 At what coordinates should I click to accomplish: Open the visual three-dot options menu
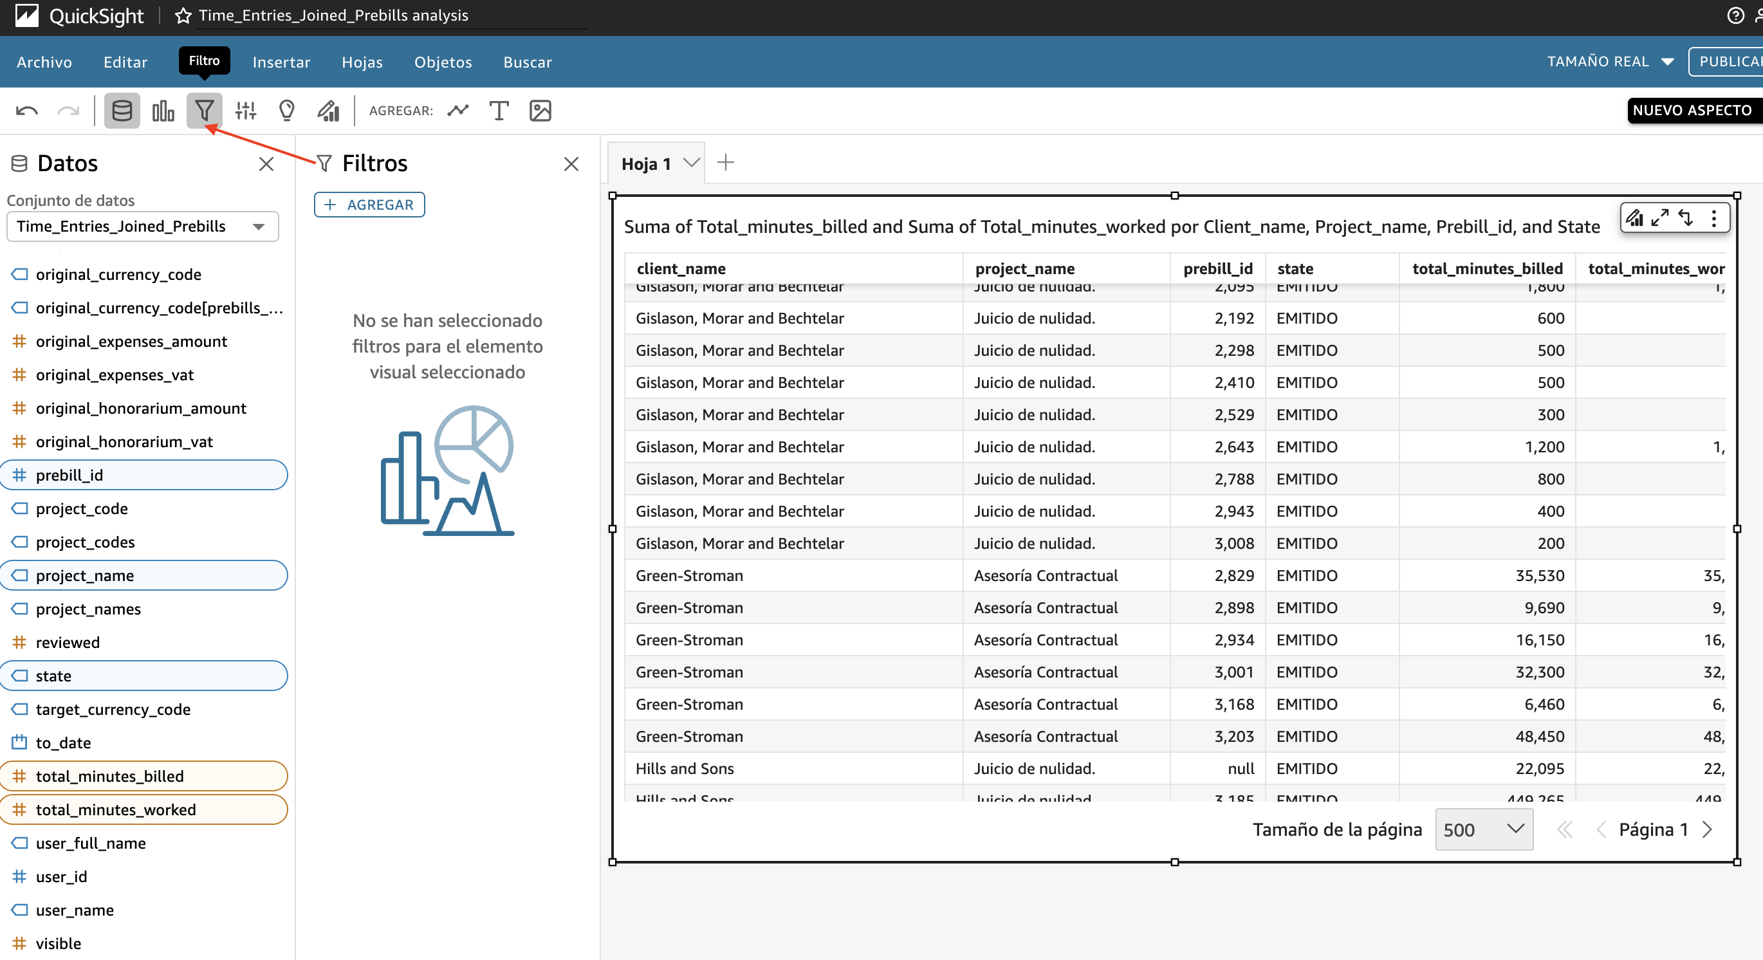pos(1714,218)
